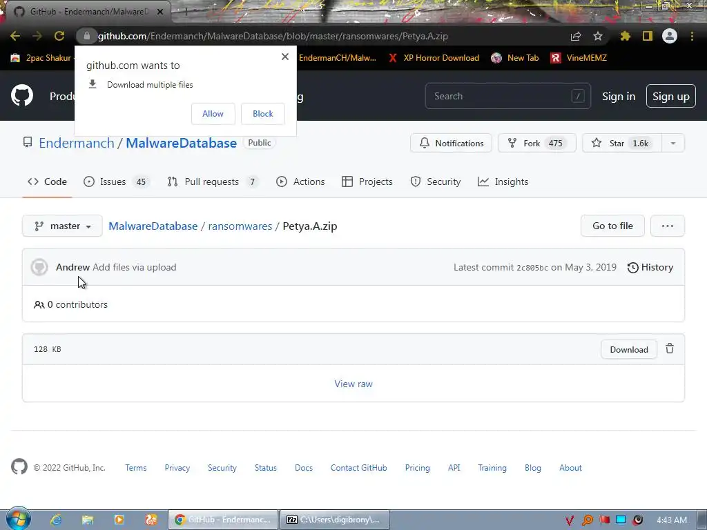Open Blog footer link
This screenshot has width=707, height=530.
point(532,468)
